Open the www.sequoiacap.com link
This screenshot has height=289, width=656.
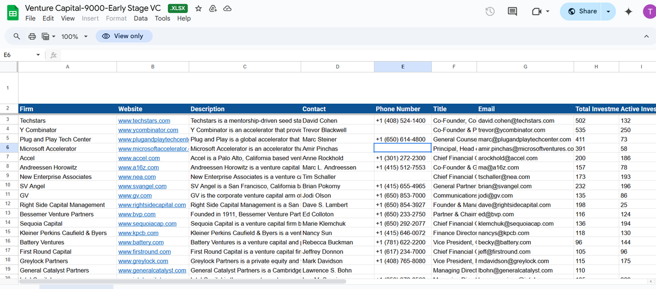pyautogui.click(x=147, y=224)
